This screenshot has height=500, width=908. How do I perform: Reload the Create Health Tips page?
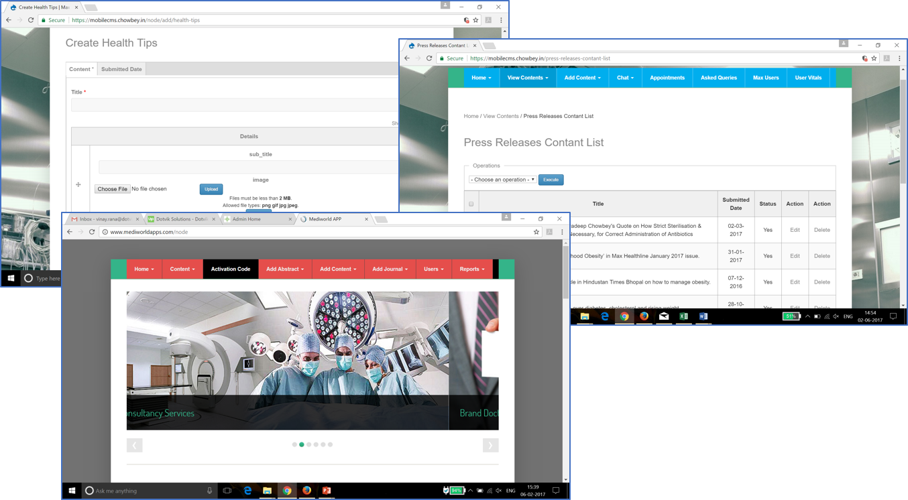click(31, 20)
